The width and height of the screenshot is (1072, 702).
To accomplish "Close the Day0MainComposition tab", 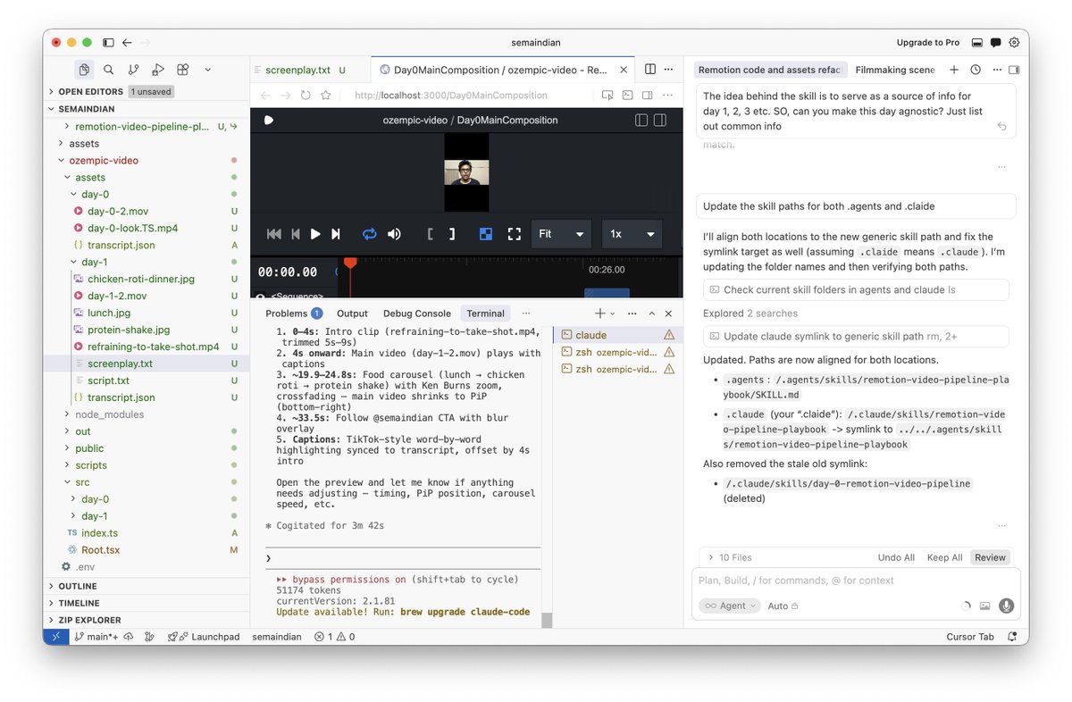I will (x=624, y=70).
